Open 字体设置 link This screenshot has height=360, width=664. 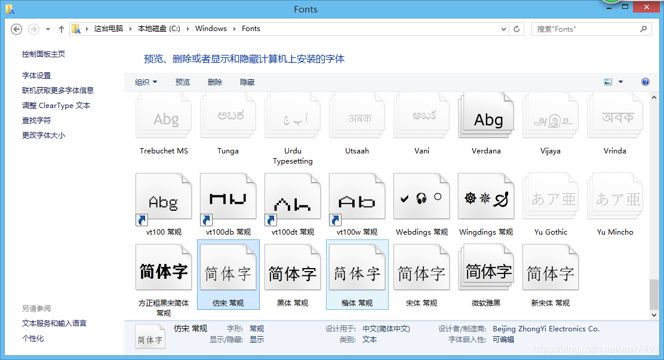pyautogui.click(x=36, y=75)
